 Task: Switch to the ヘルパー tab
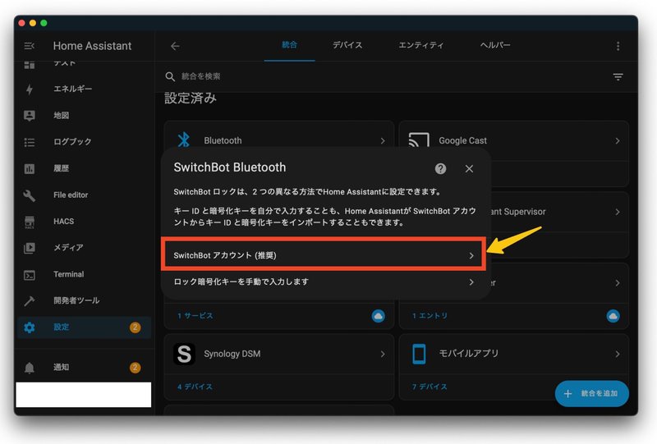pyautogui.click(x=495, y=45)
